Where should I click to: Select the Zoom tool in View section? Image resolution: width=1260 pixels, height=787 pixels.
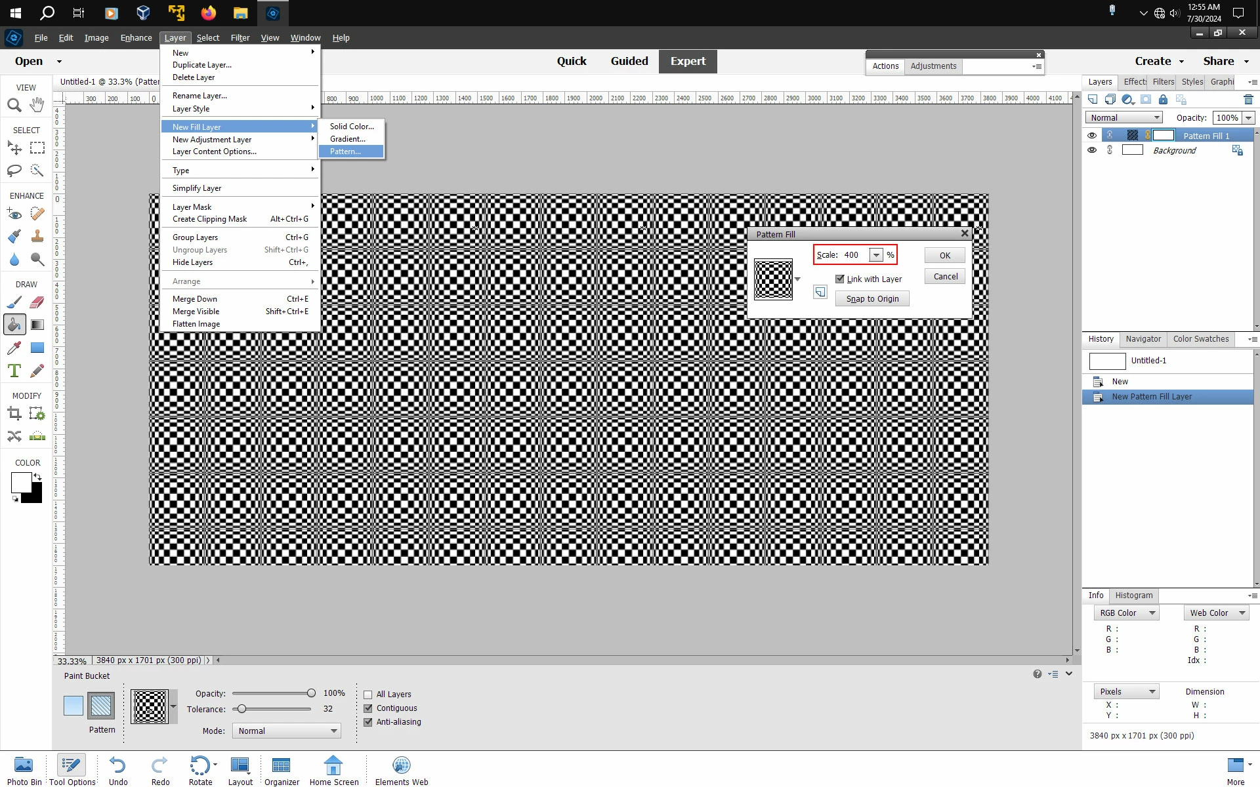tap(14, 105)
